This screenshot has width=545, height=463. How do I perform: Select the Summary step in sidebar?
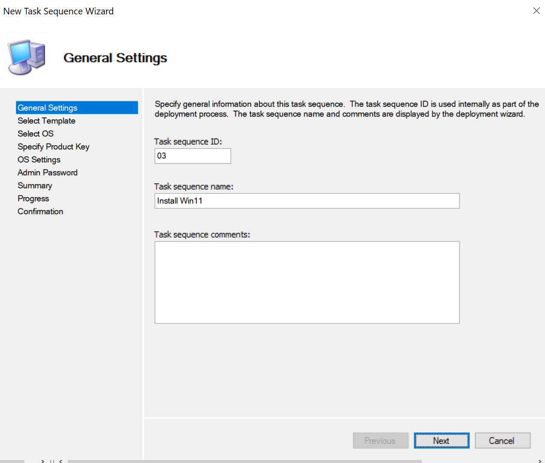point(35,186)
